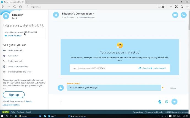Click Share Conversation link in the header

tap(86, 17)
